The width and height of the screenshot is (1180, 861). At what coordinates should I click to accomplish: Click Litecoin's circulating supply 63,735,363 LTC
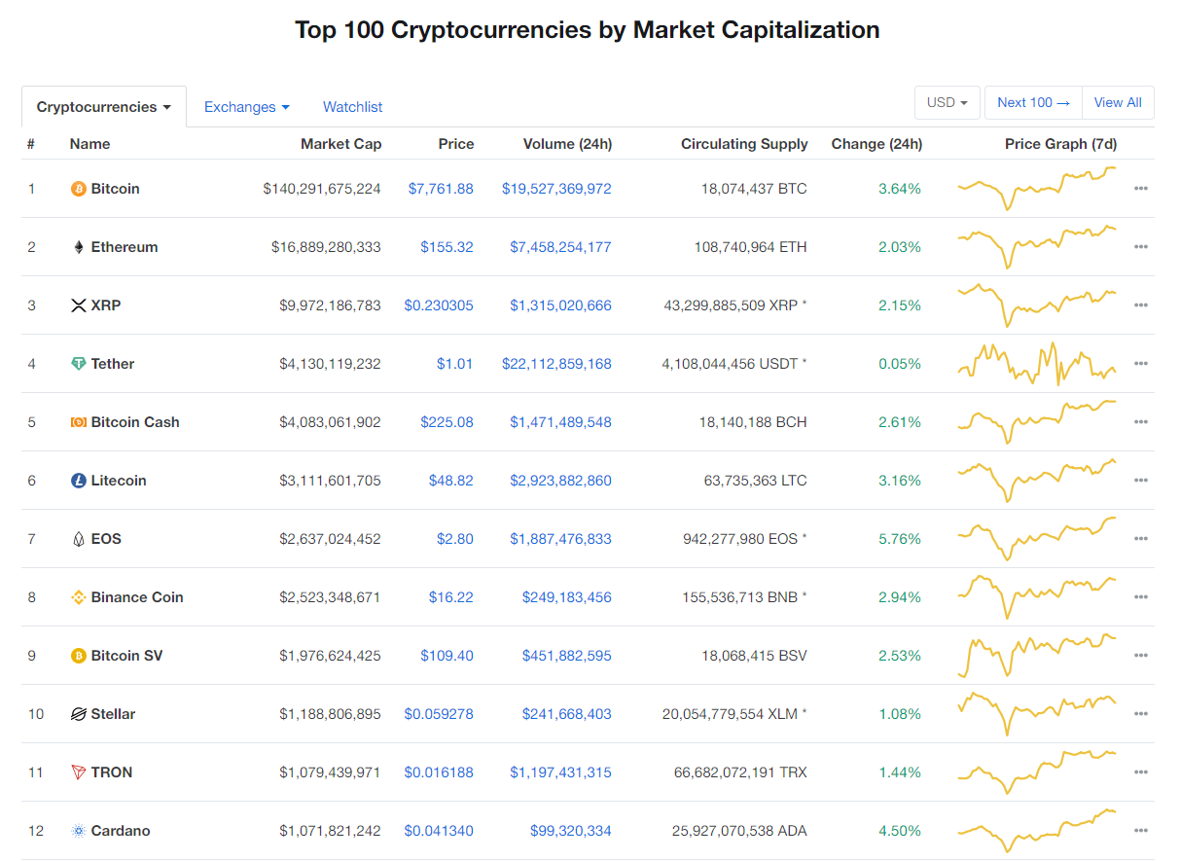pos(756,481)
